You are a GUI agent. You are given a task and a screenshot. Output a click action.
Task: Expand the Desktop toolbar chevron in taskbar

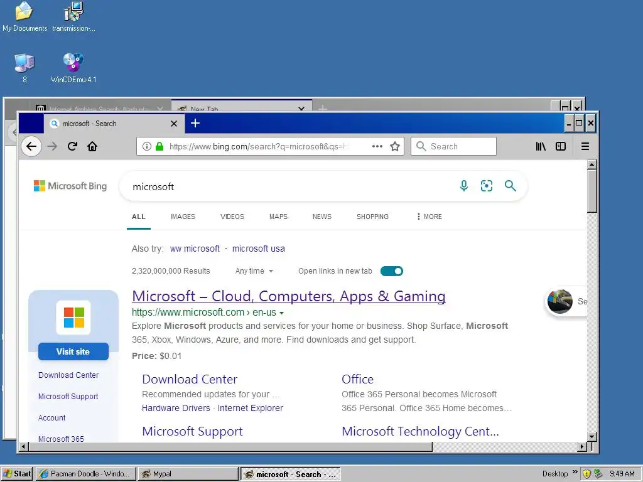[575, 472]
